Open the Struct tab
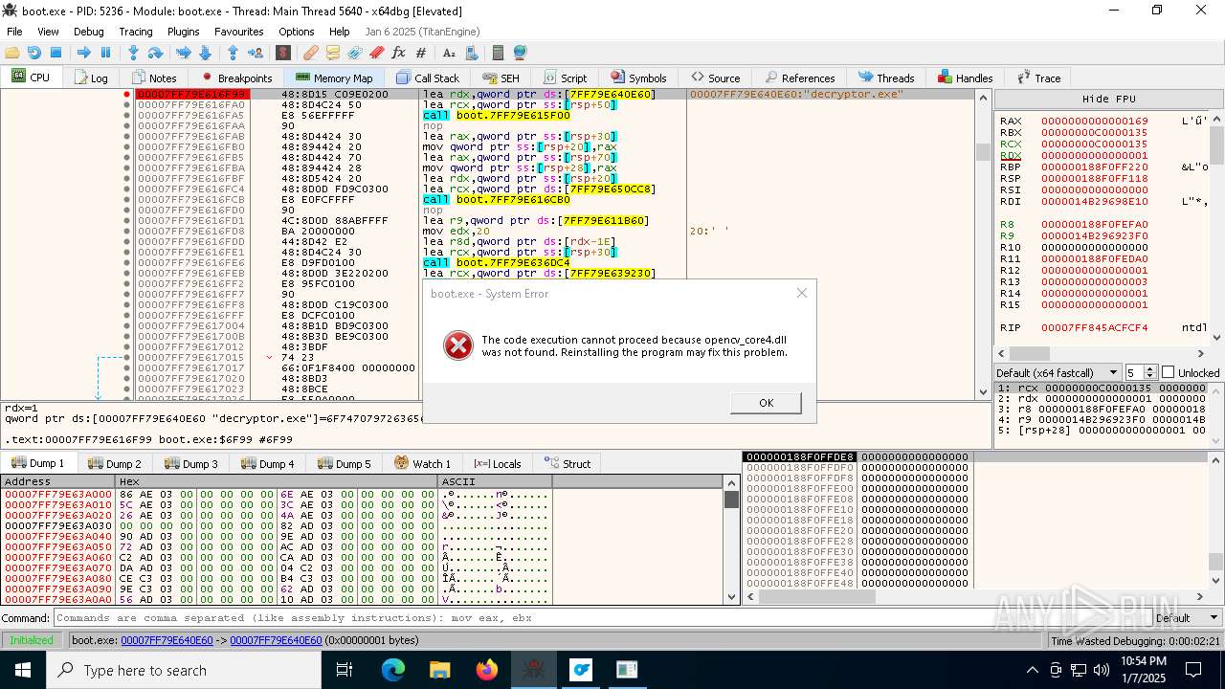 tap(568, 463)
